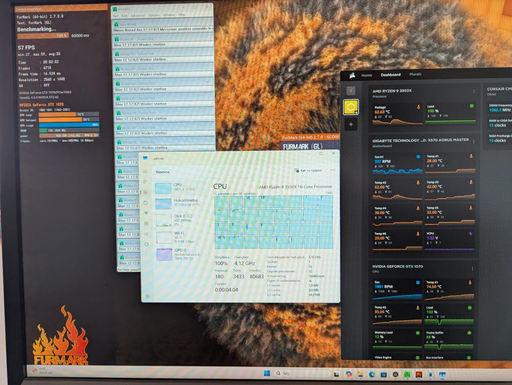This screenshot has height=385, width=512.
Task: Open the AMD Ryzen 9 3950X card options menu
Action: [x=474, y=92]
